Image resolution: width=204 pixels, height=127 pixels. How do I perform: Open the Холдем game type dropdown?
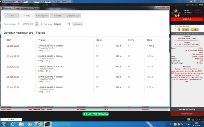62,24
